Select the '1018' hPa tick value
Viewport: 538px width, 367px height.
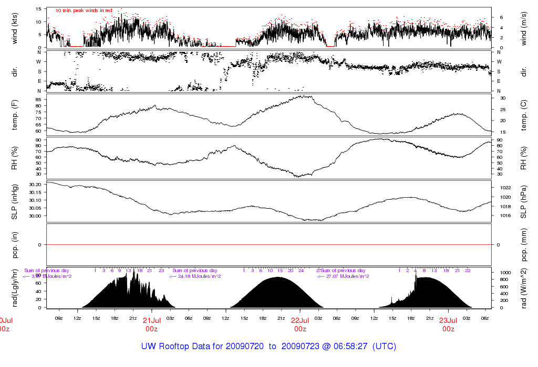[x=506, y=207]
